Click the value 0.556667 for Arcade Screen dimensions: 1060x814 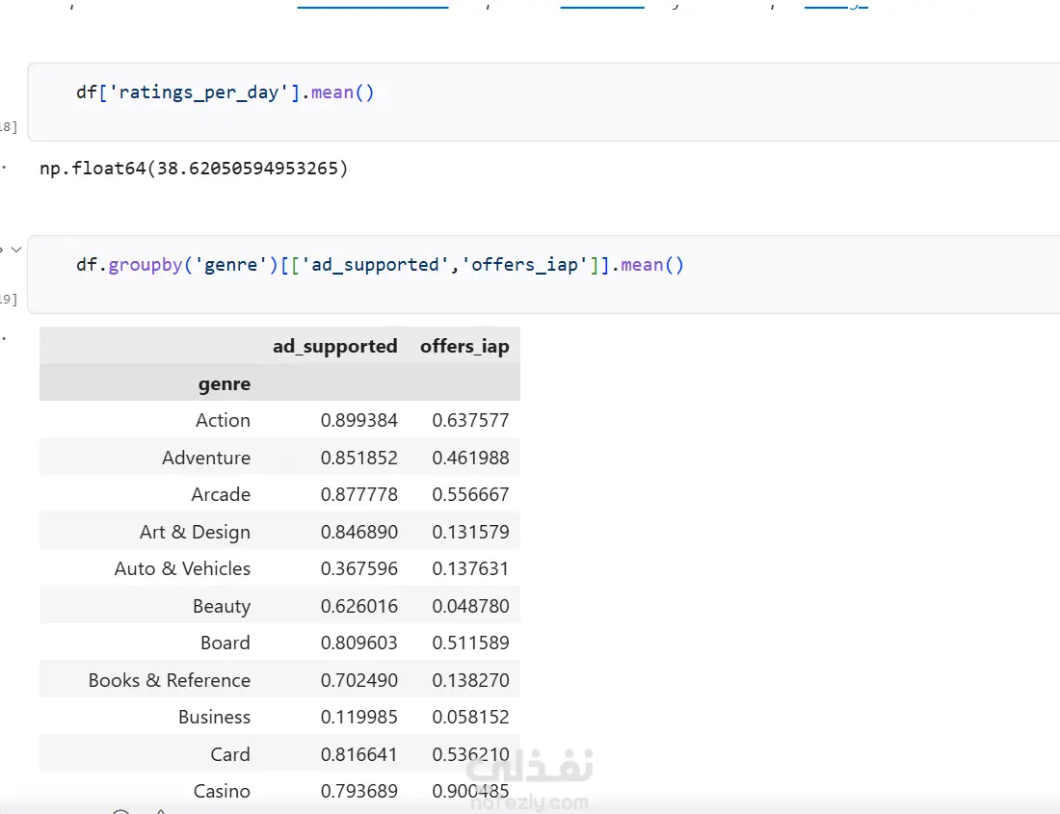click(470, 494)
